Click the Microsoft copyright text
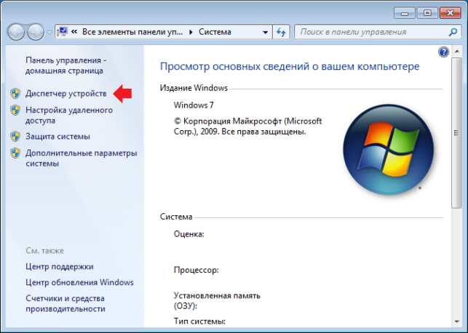 click(x=247, y=126)
